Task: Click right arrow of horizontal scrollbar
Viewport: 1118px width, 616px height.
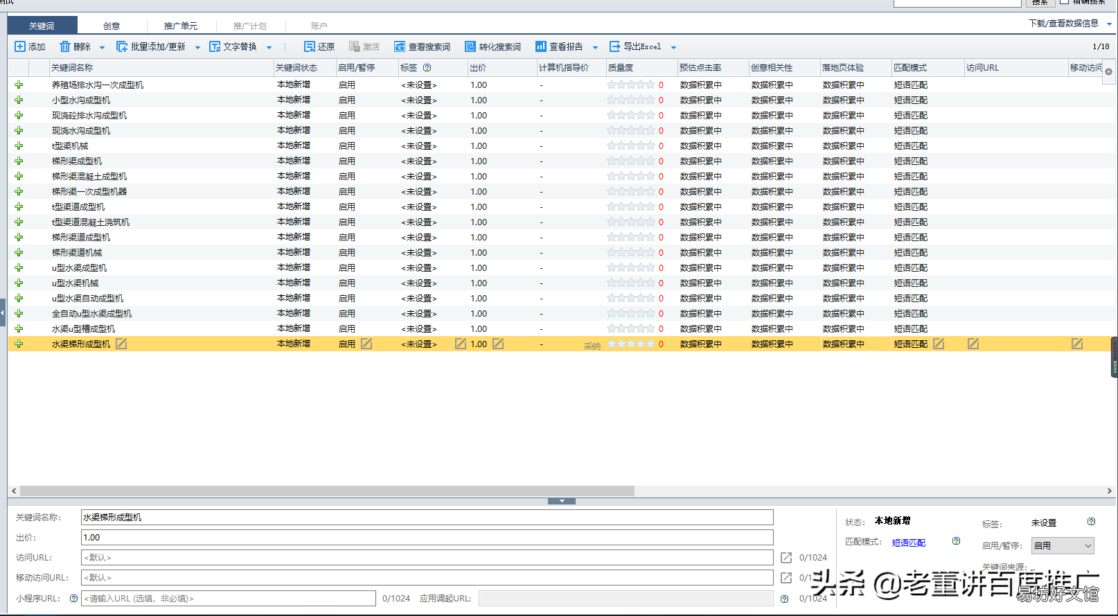Action: click(1109, 491)
